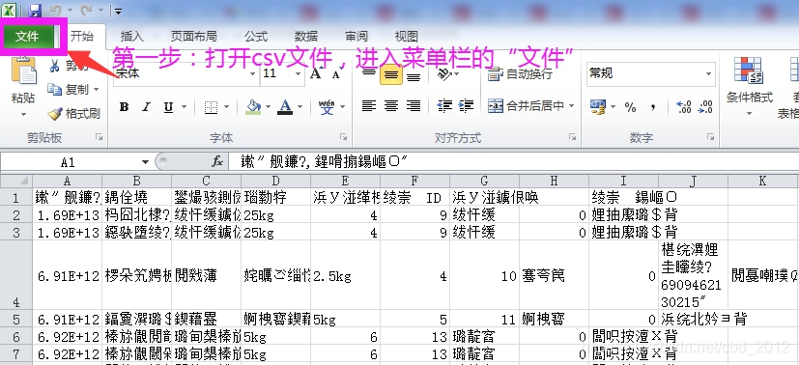The width and height of the screenshot is (799, 365).
Task: Switch to the 开始 ribbon tab
Action: (81, 36)
